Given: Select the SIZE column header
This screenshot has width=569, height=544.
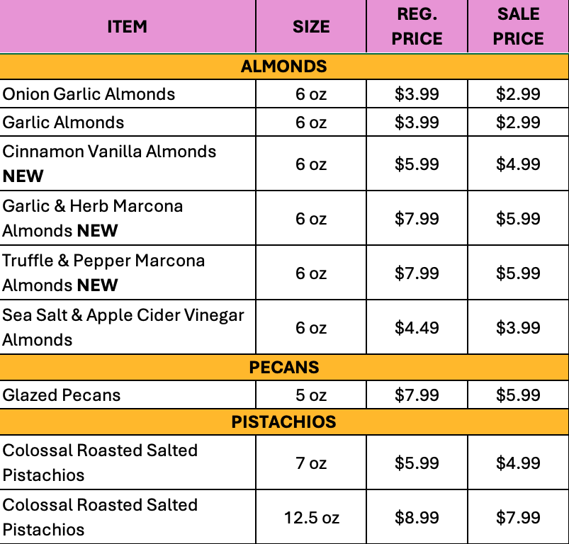Looking at the screenshot, I should click(311, 26).
